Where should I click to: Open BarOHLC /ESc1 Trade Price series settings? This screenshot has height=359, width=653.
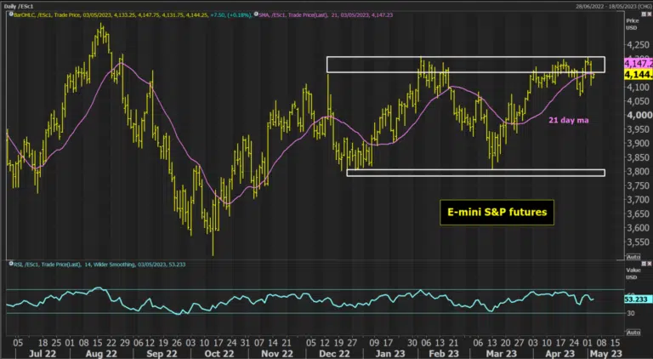(x=133, y=14)
